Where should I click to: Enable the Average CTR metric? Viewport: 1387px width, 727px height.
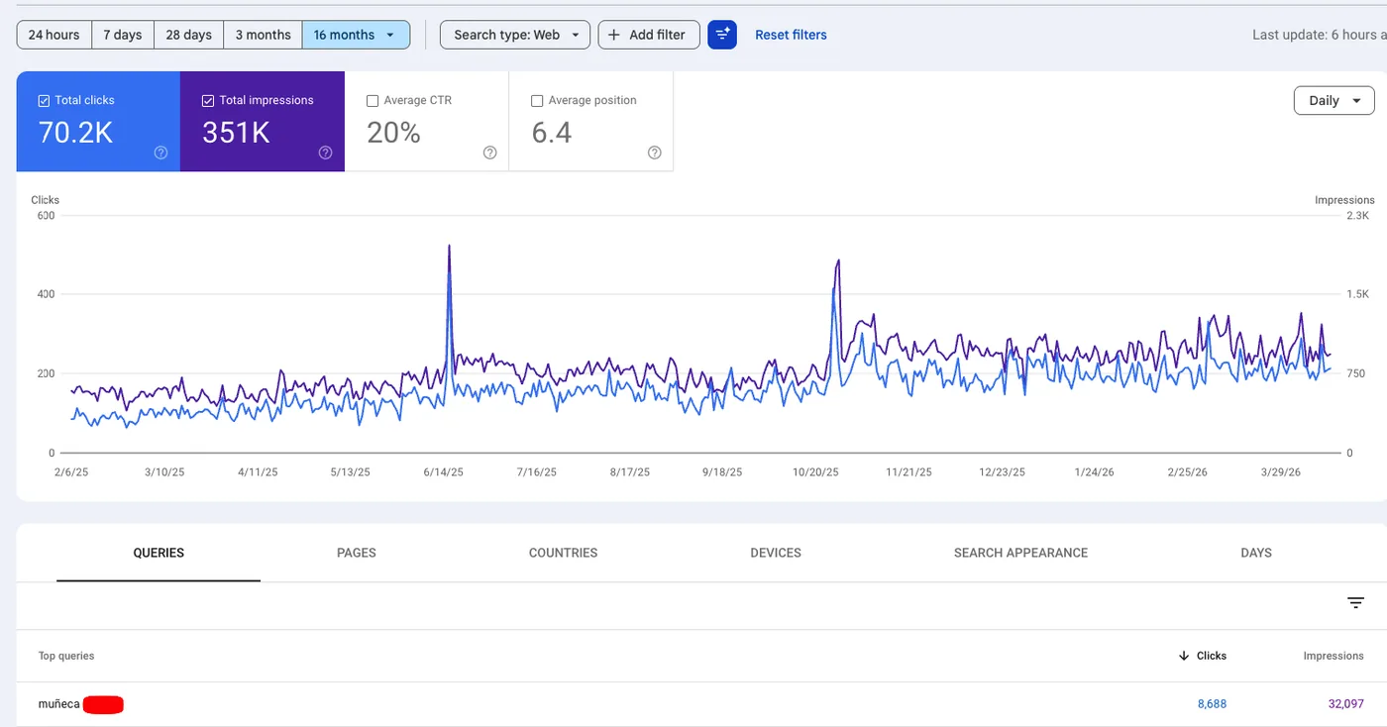(373, 100)
